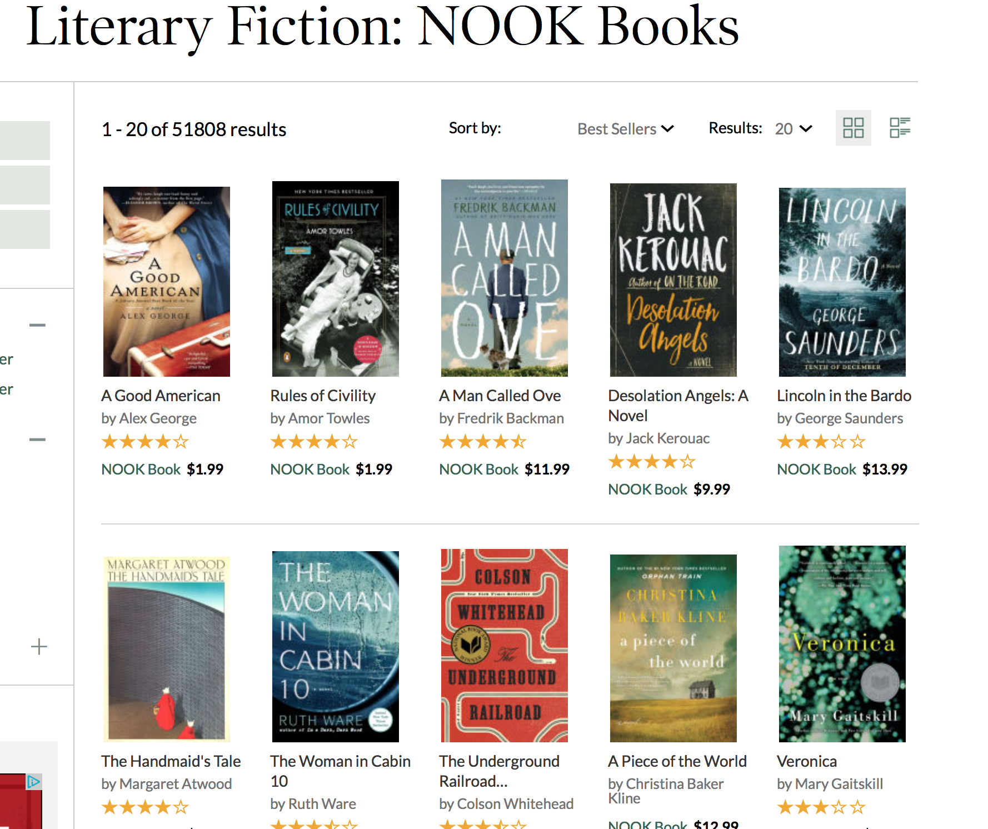Open the Best Sellers sort dropdown
Screen dimensions: 988x829
point(626,129)
